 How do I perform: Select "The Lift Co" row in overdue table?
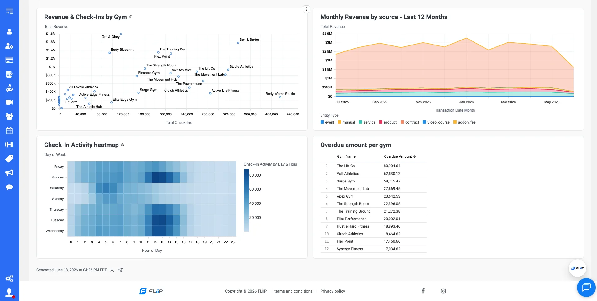[374, 166]
